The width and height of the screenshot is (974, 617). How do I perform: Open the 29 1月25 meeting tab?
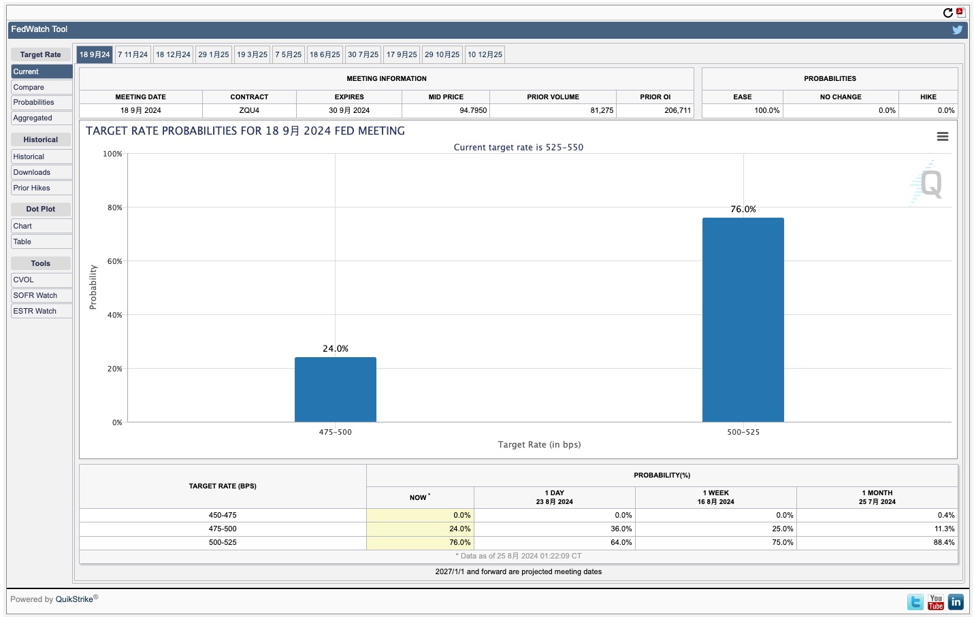214,54
